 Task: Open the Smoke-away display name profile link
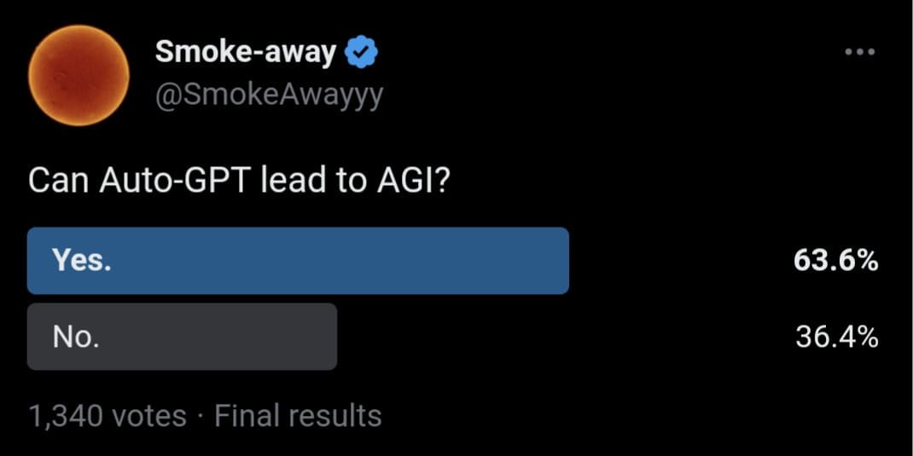click(x=246, y=53)
